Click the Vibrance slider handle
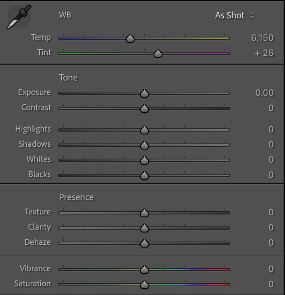This screenshot has height=295, width=285. (x=144, y=269)
